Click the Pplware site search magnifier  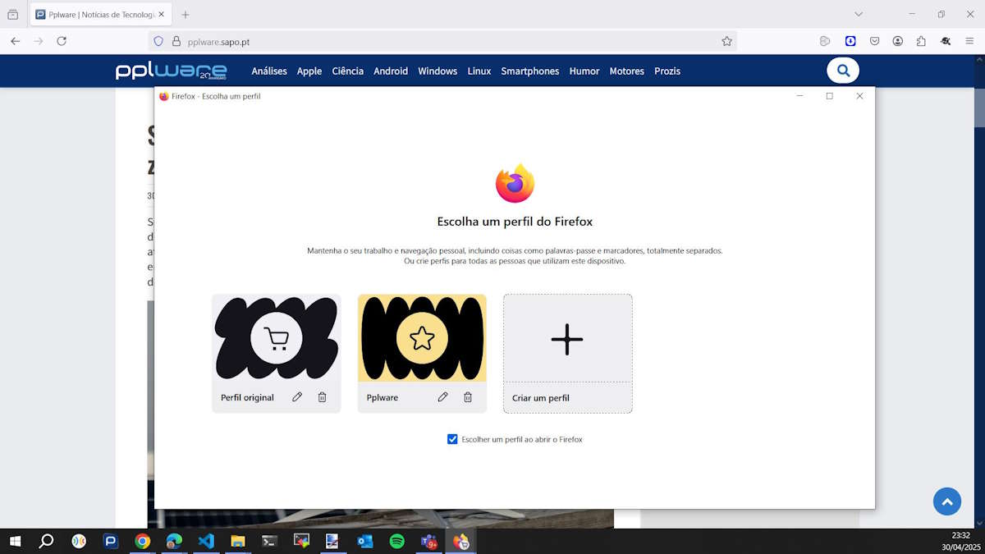[842, 71]
